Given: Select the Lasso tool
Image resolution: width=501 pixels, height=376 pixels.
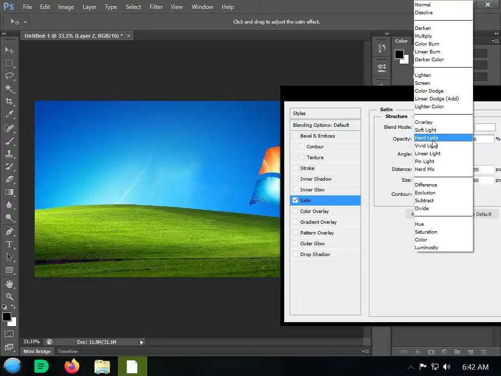Looking at the screenshot, I should pyautogui.click(x=9, y=76).
